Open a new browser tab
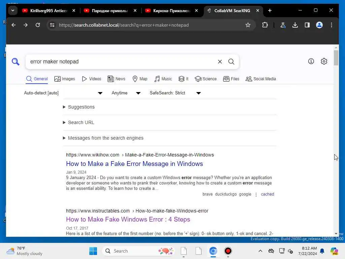Viewport: 345px width, 259px height. [x=270, y=10]
